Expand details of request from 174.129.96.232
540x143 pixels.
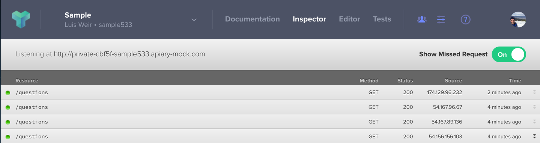(x=534, y=92)
